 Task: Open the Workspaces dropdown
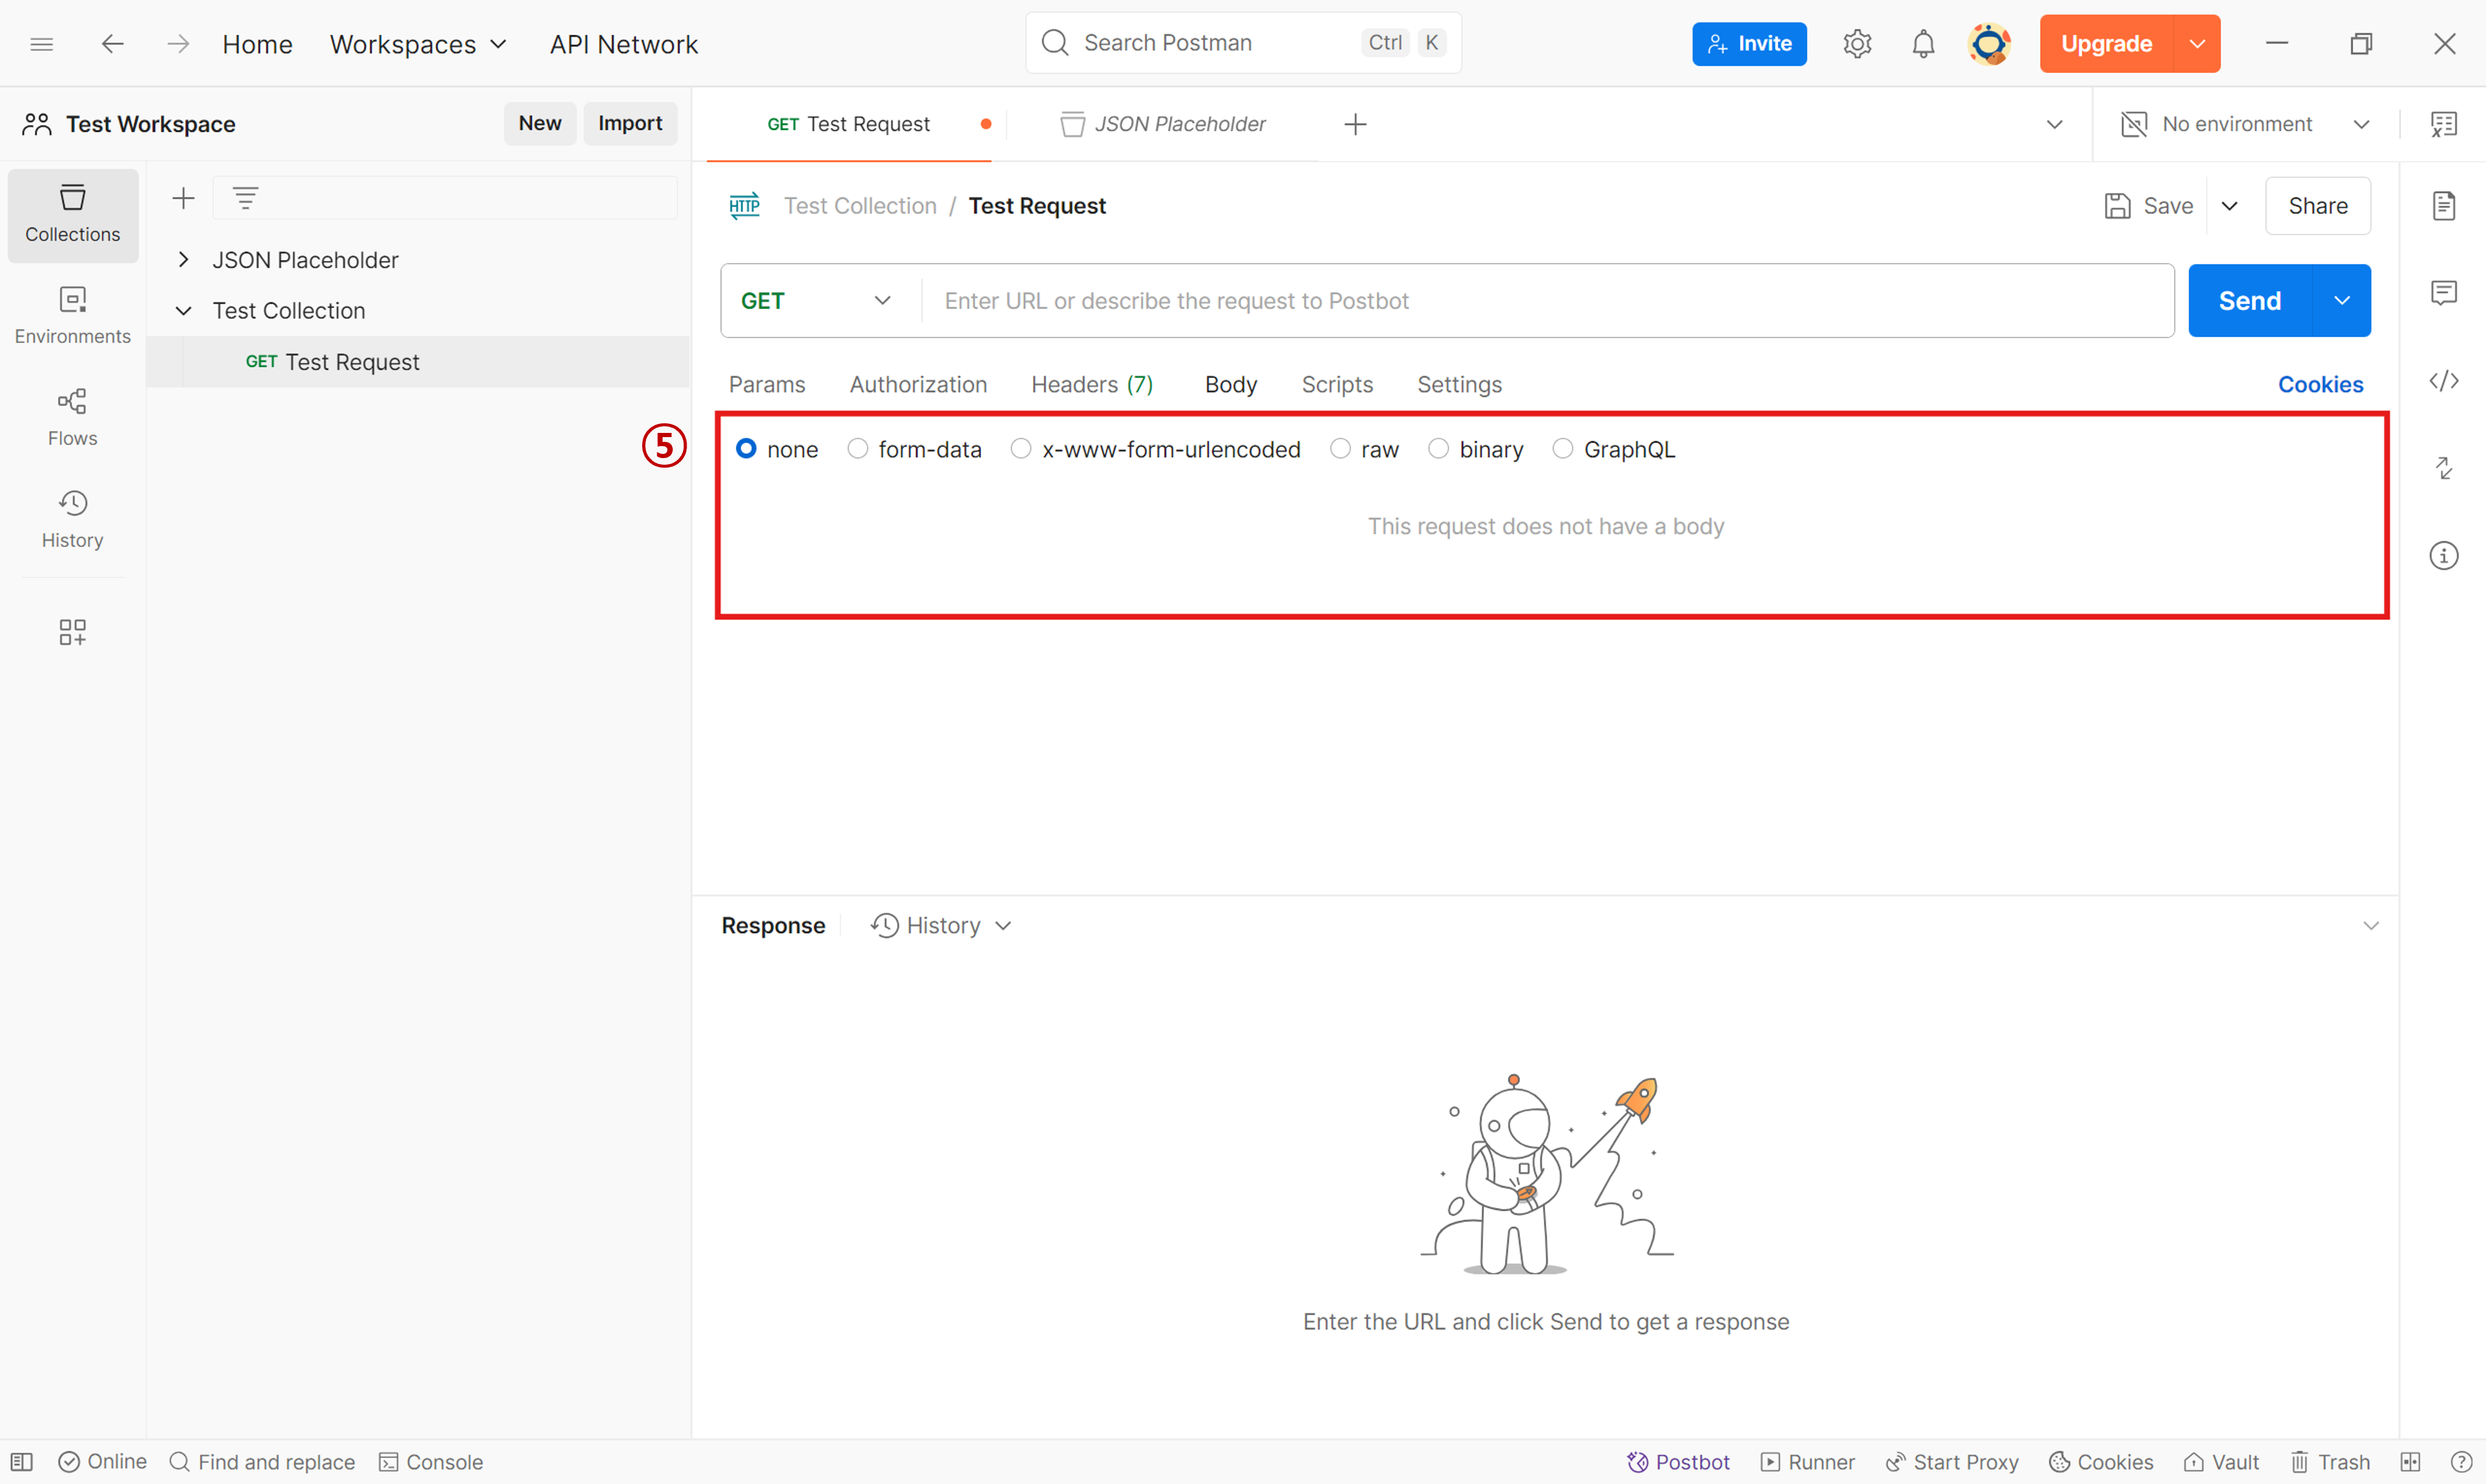tap(419, 44)
